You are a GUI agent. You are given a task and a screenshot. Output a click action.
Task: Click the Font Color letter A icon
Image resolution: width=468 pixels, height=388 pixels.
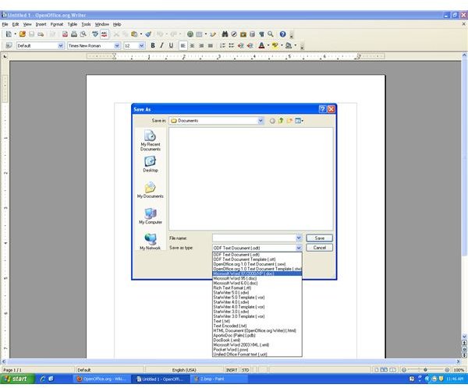coord(261,46)
